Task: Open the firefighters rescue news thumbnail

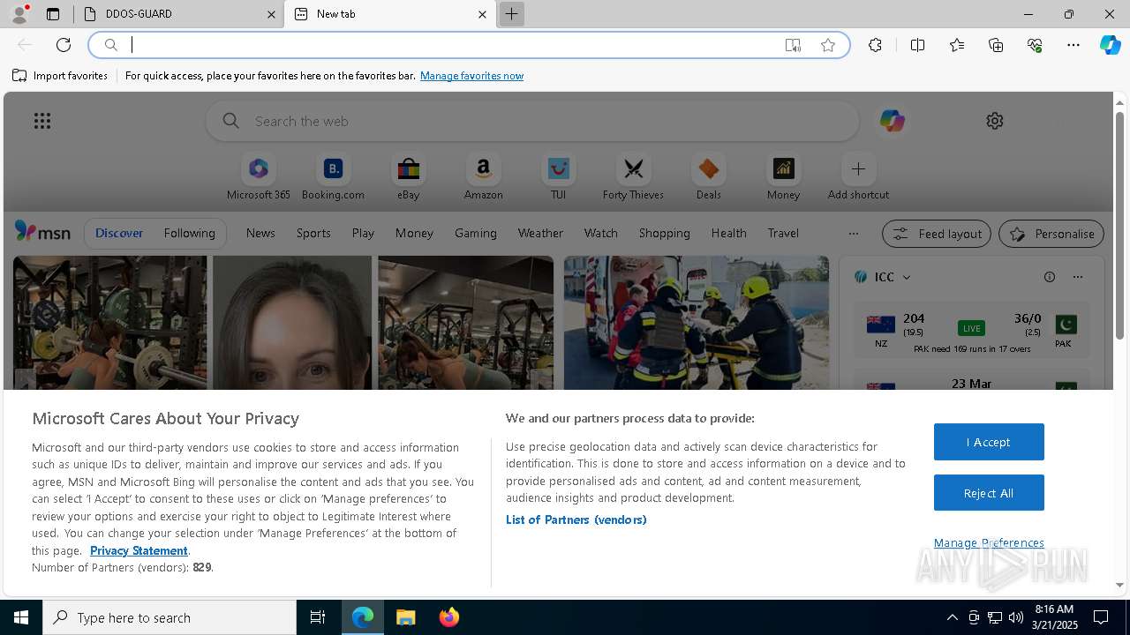Action: click(697, 323)
